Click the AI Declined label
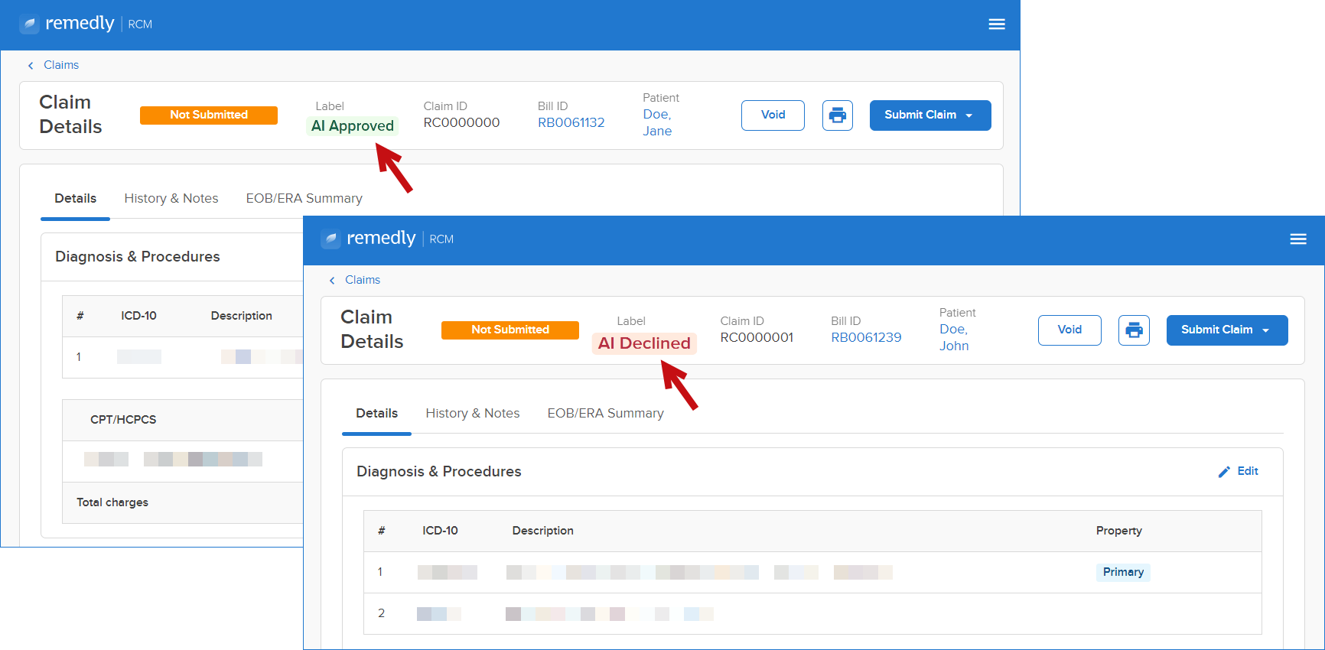The height and width of the screenshot is (650, 1325). (644, 343)
